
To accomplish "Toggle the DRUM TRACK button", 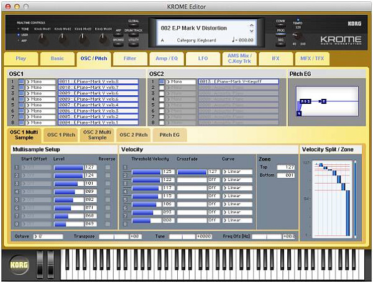I will coord(134,34).
